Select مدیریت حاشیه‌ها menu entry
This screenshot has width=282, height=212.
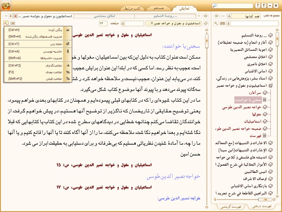[x=38, y=58]
